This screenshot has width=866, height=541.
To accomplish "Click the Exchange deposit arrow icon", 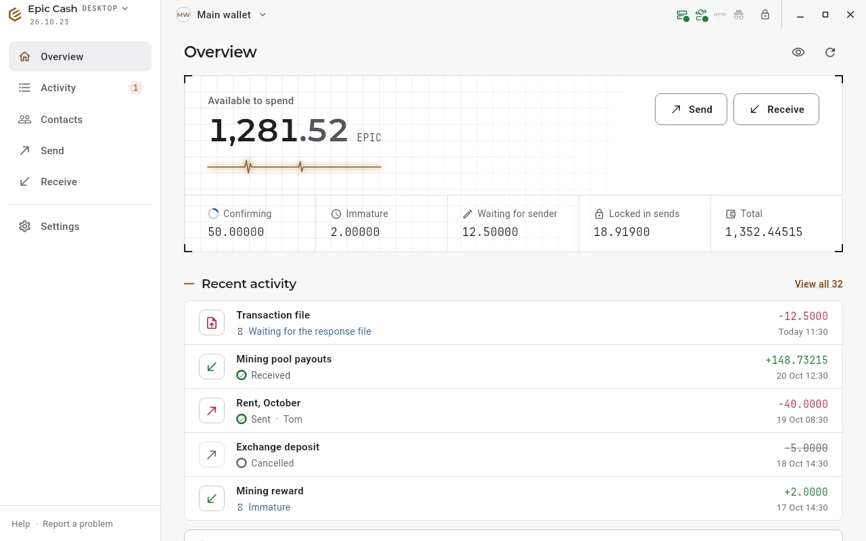I will tap(212, 454).
